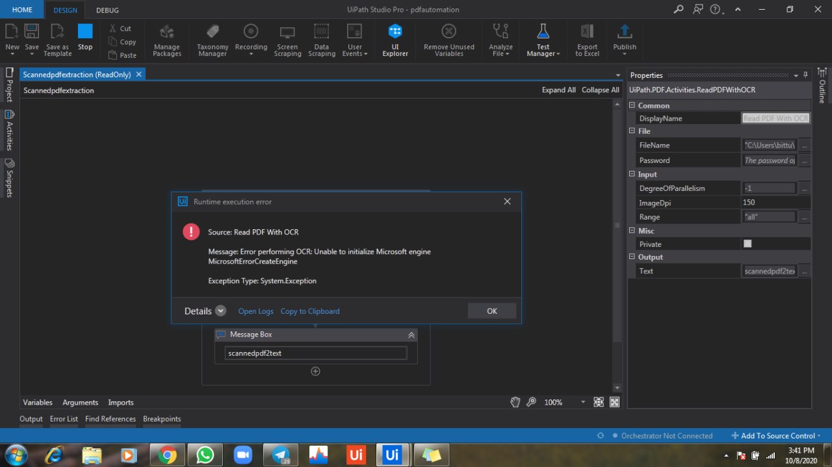Click the Paste command
Image resolution: width=832 pixels, height=467 pixels.
click(122, 55)
